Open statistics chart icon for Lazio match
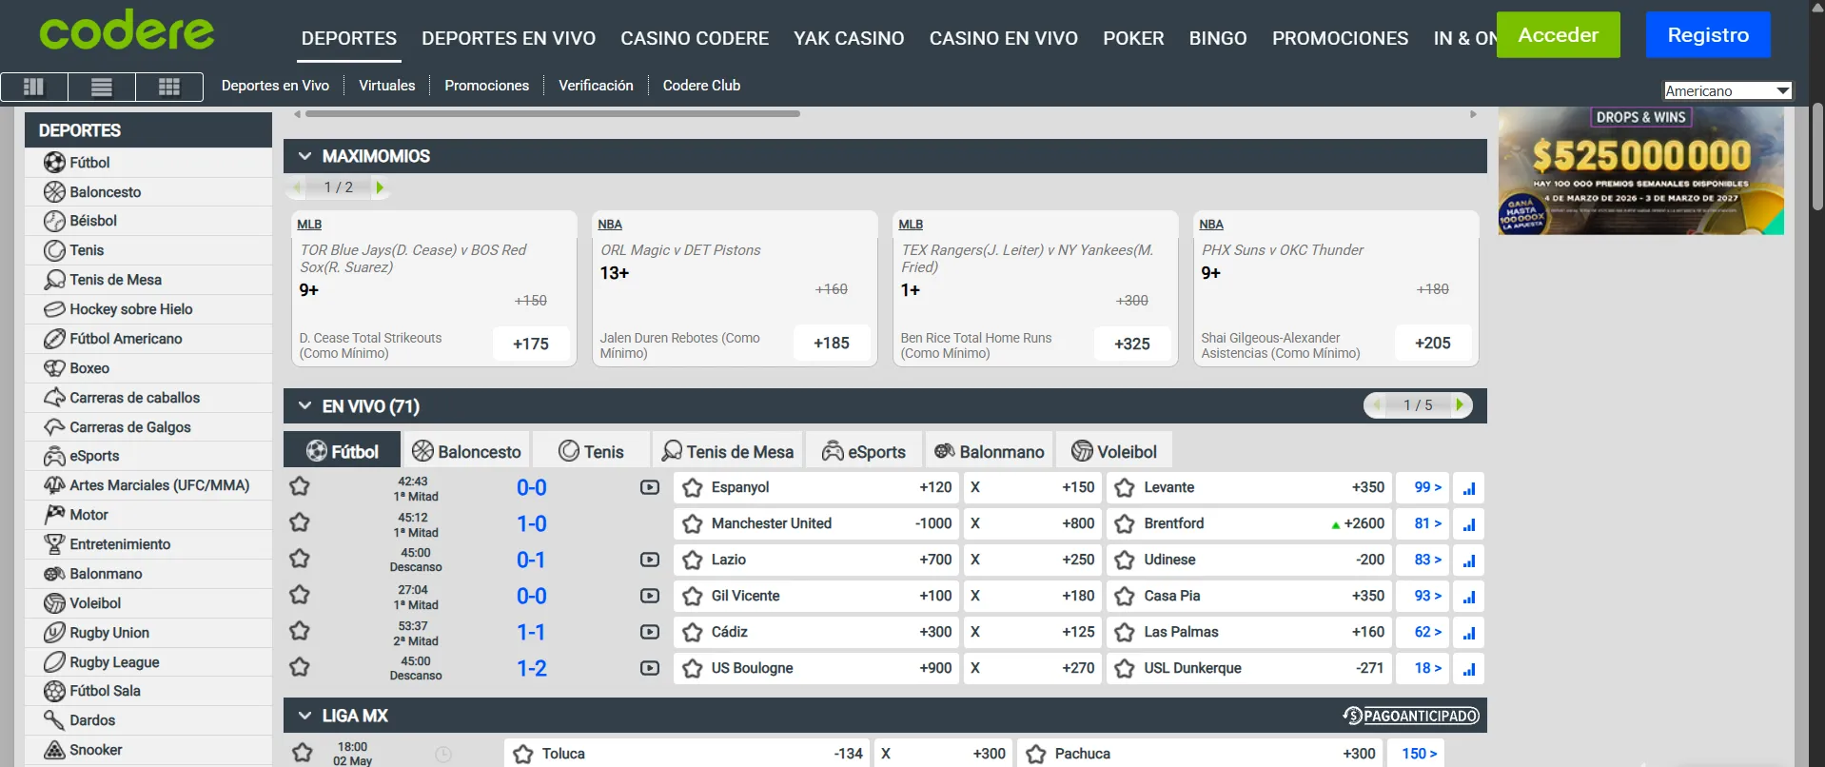This screenshot has width=1825, height=767. (x=1469, y=560)
